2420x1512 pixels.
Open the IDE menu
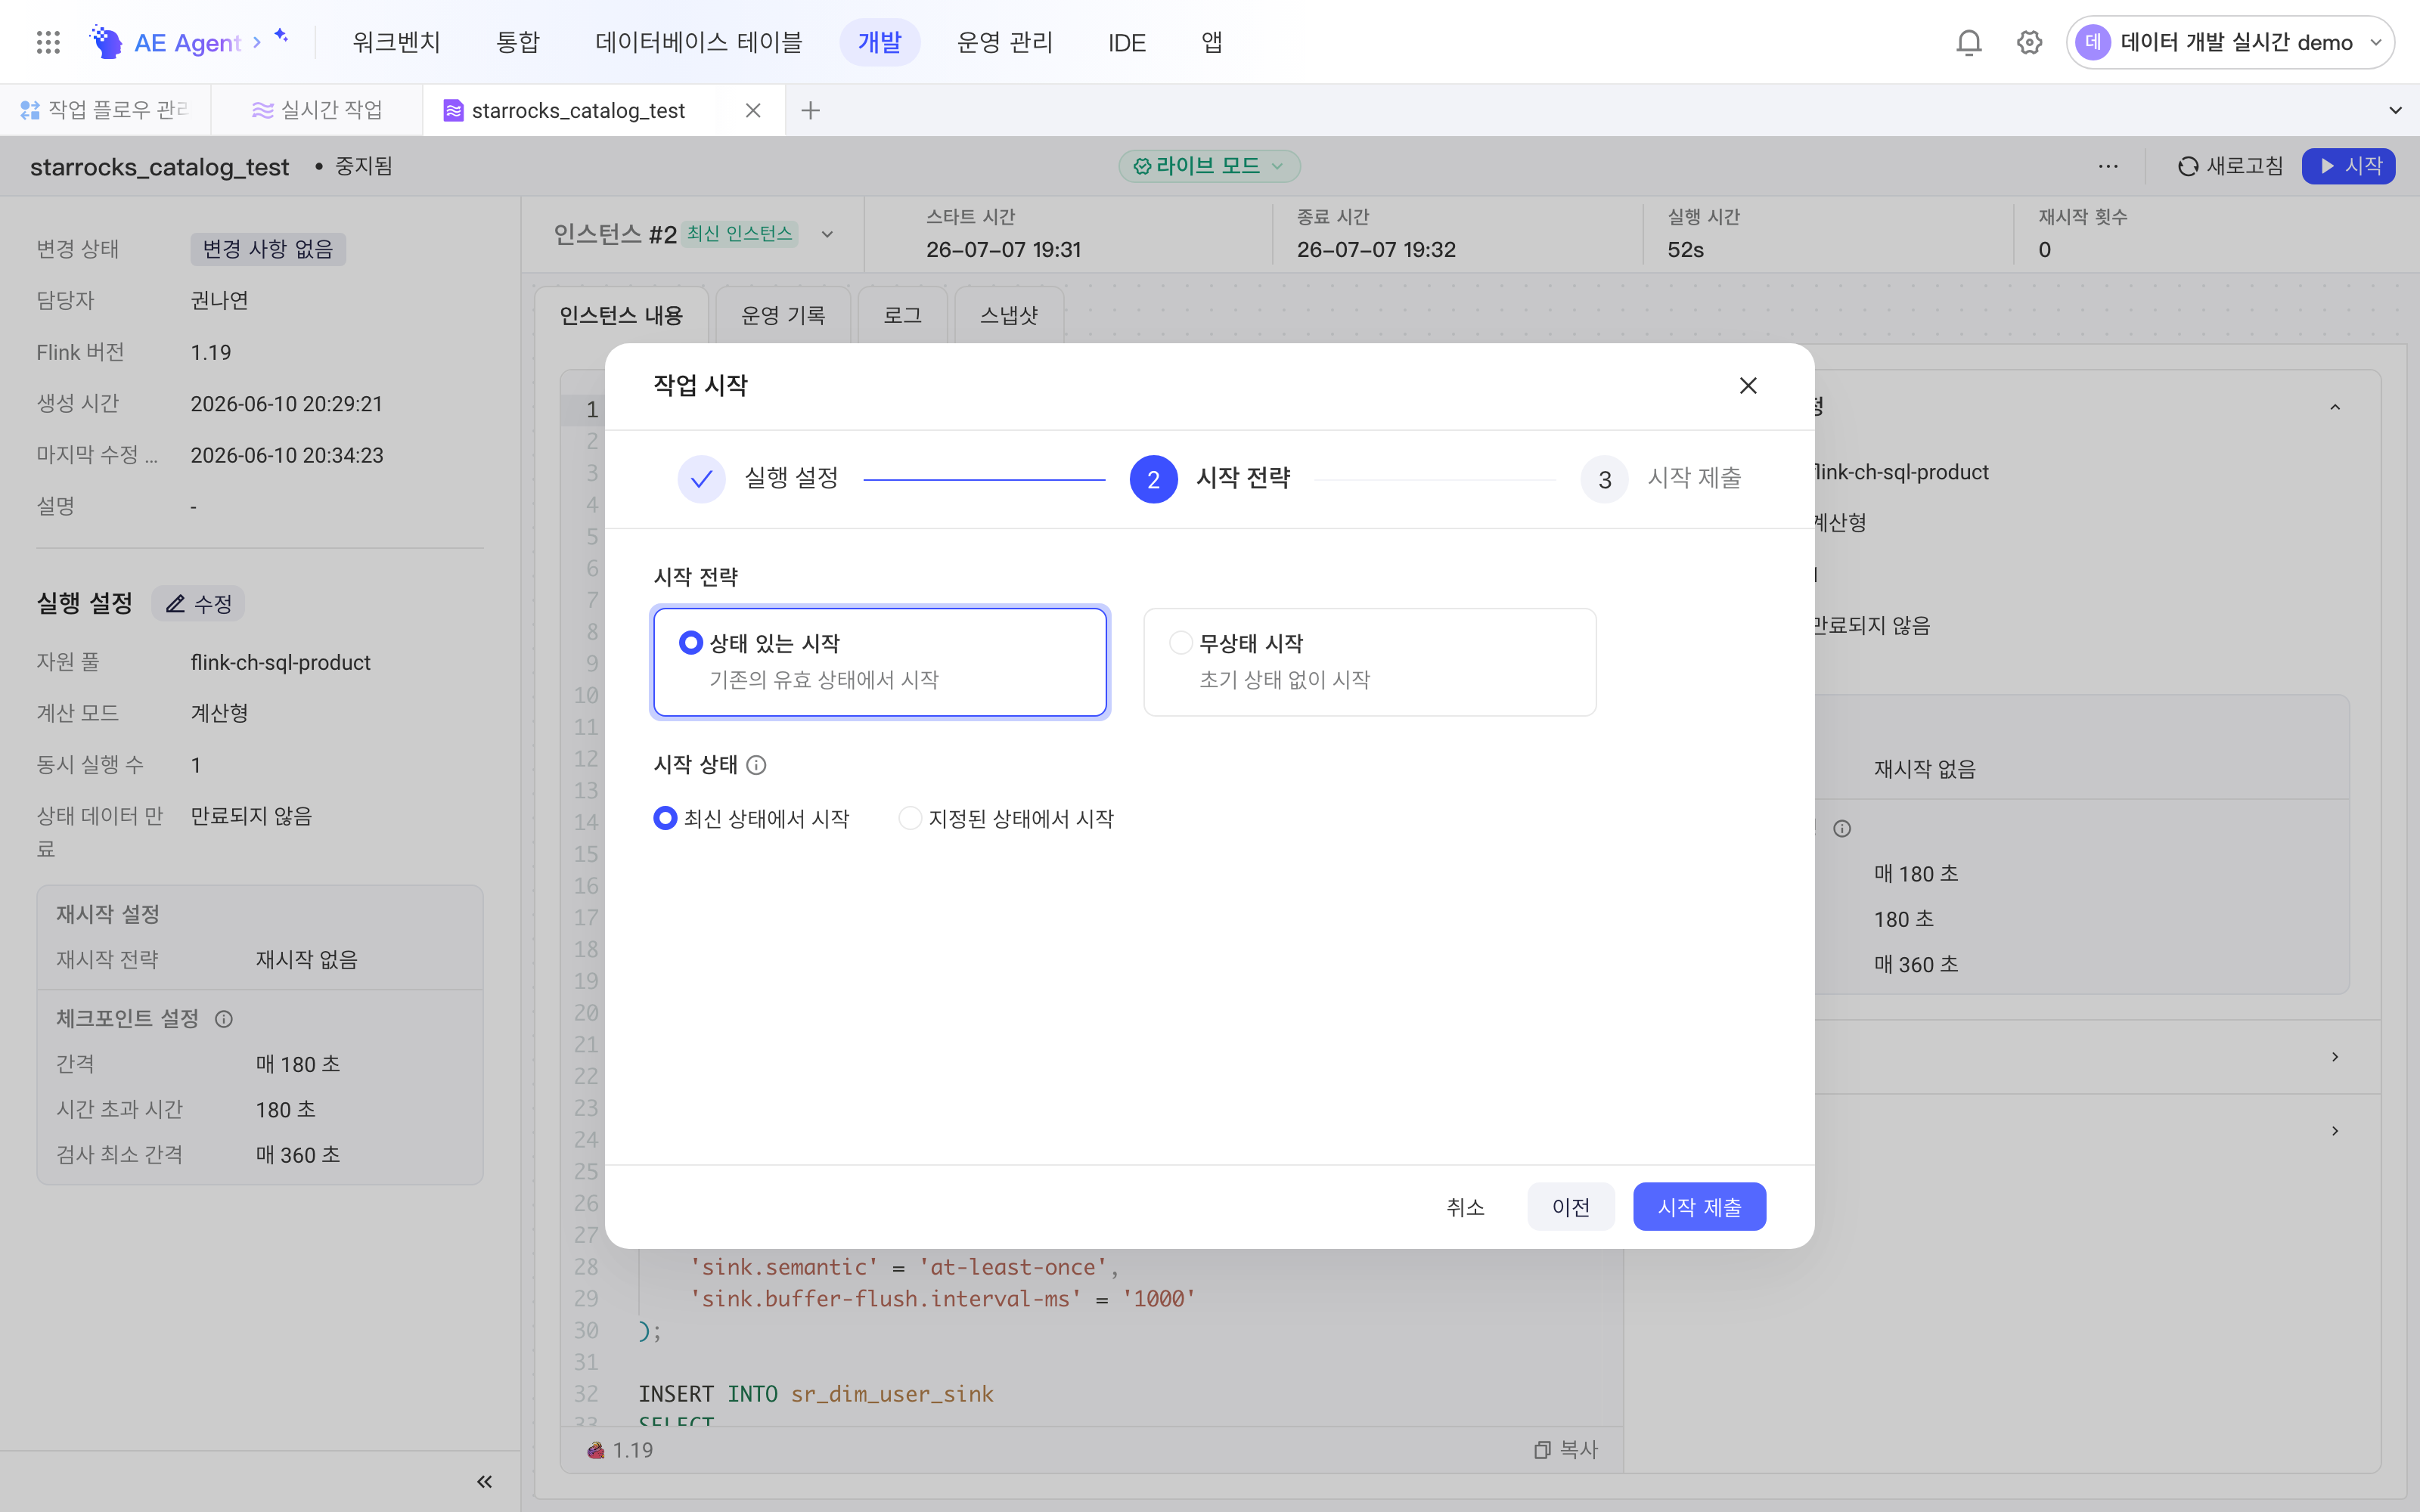[x=1126, y=42]
